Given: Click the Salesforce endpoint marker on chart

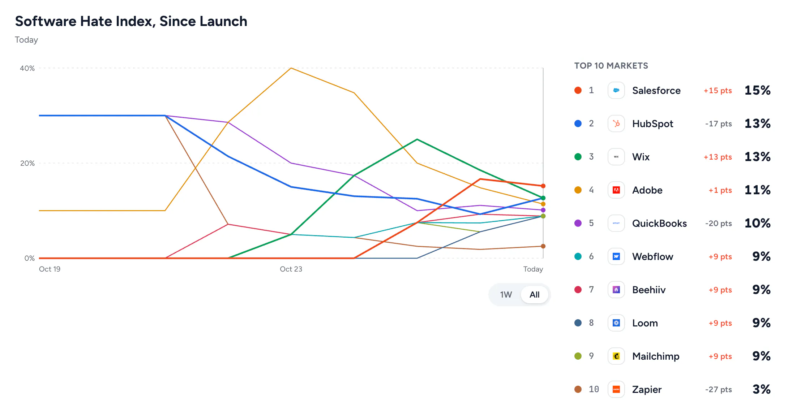Looking at the screenshot, I should pos(543,186).
